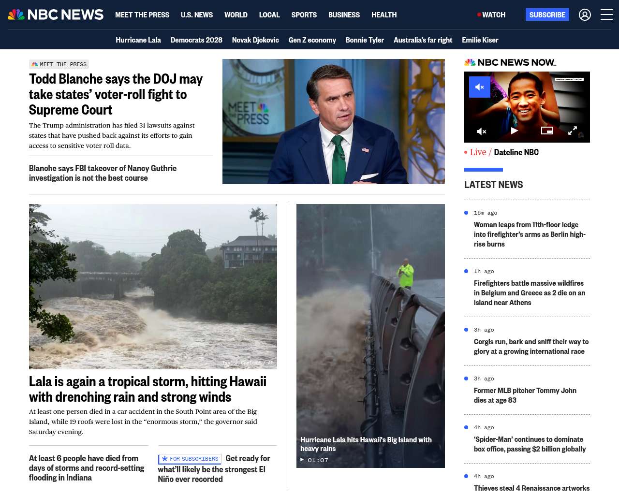Click the blue square unmute button on video
Viewport: 619px width, 495px height.
coord(480,87)
